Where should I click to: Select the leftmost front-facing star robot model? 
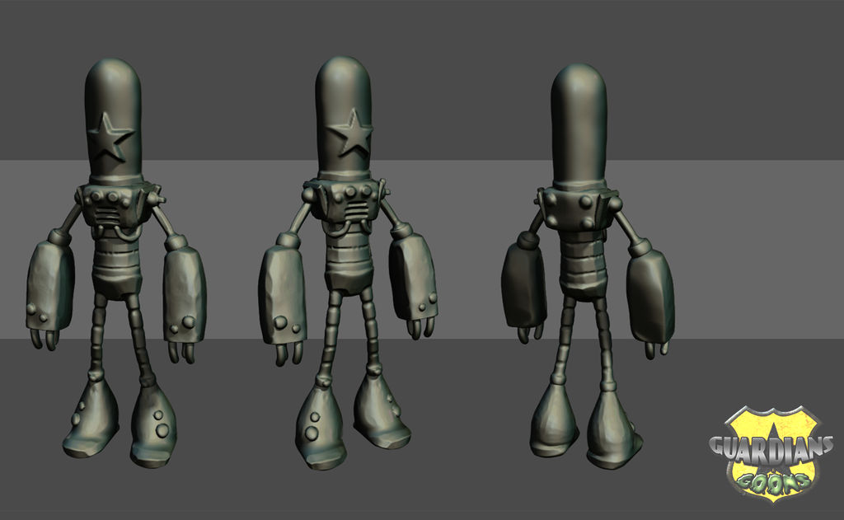(x=115, y=263)
